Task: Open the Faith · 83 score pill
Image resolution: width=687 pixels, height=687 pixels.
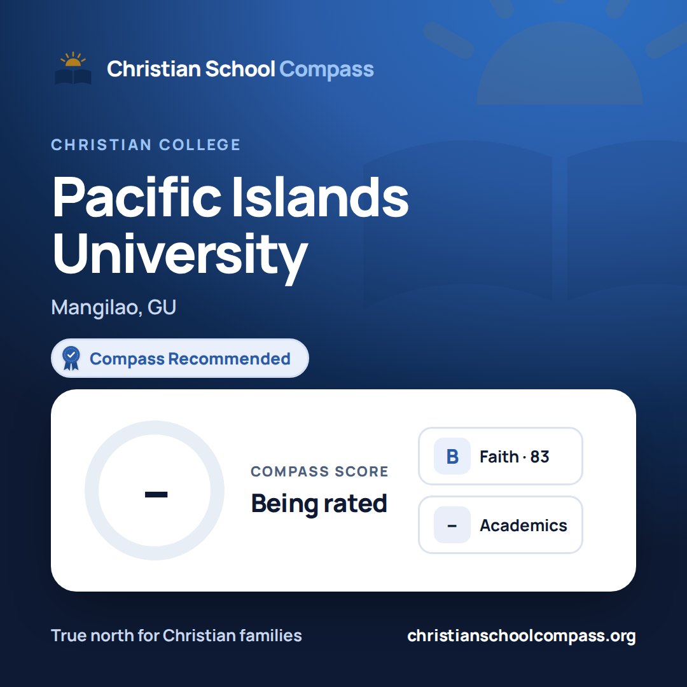Action: [501, 456]
